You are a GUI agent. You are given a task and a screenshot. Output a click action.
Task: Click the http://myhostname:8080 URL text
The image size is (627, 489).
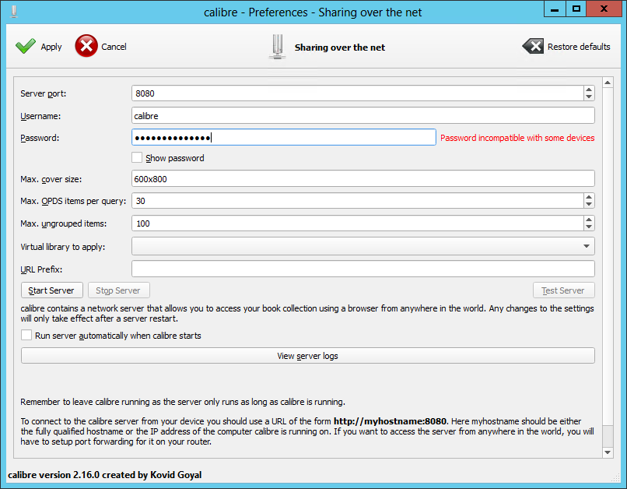pos(390,421)
